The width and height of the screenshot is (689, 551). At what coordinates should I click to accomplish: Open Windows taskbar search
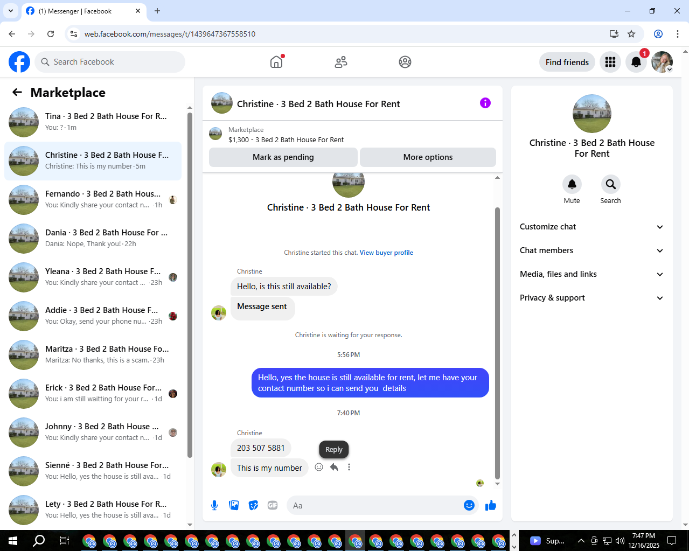[x=39, y=541]
